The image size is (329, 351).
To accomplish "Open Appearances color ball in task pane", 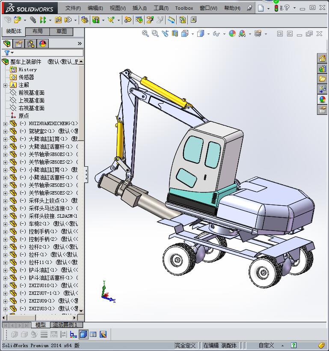I will (322, 99).
